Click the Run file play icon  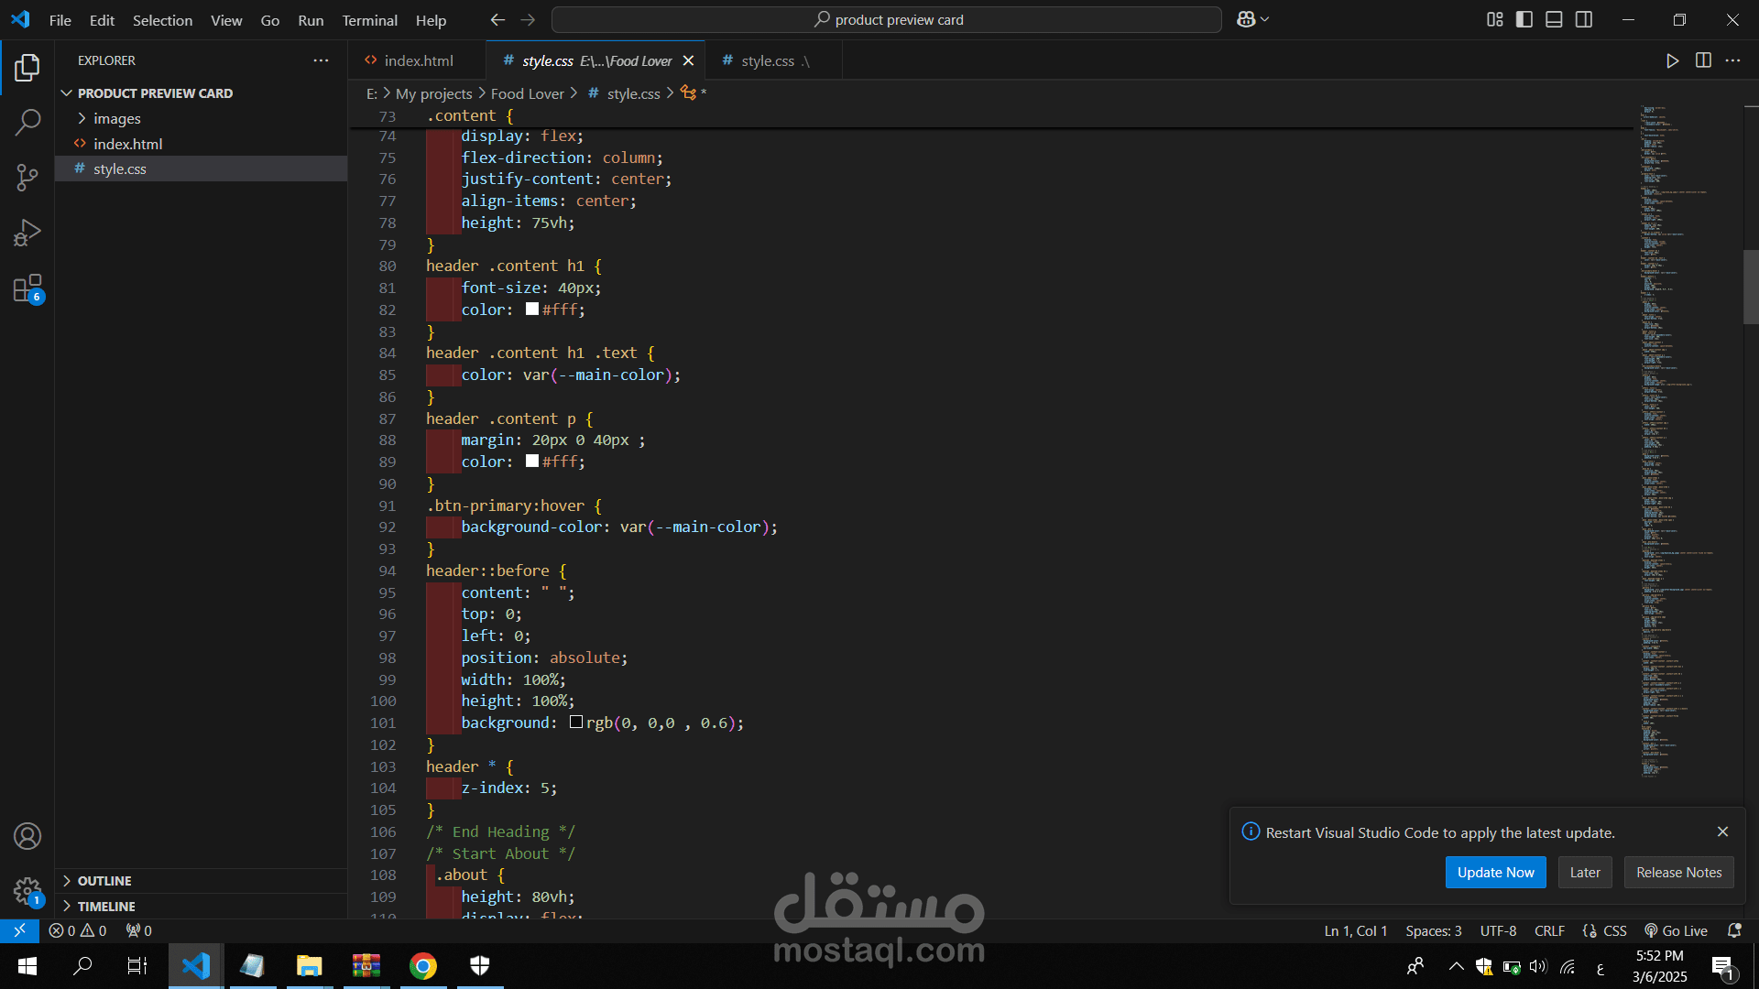[1672, 60]
